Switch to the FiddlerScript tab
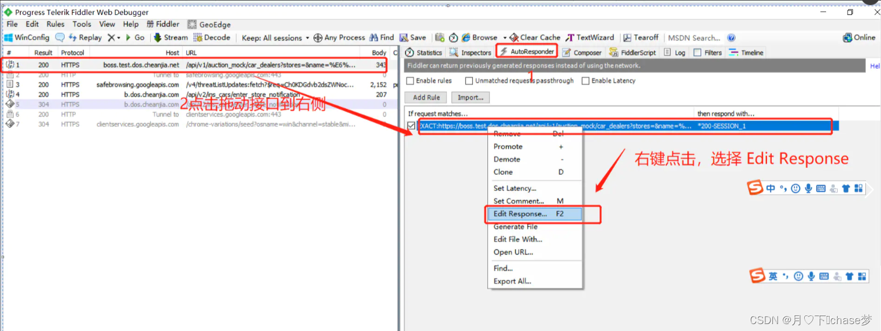This screenshot has height=331, width=881. click(x=633, y=53)
